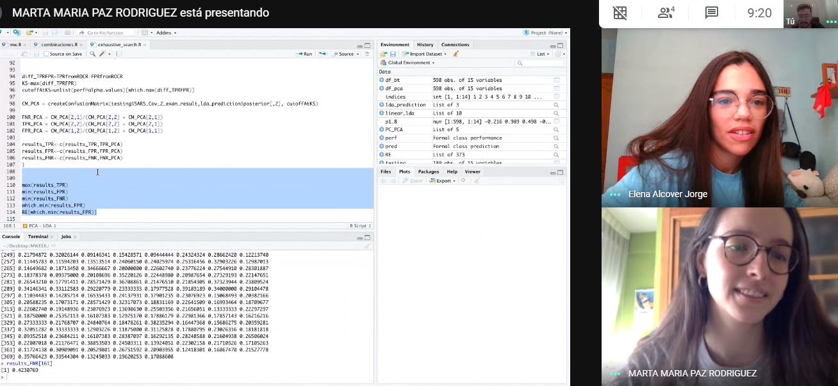The height and width of the screenshot is (386, 838).
Task: Toggle the Source on Save checkbox
Action: tap(46, 54)
